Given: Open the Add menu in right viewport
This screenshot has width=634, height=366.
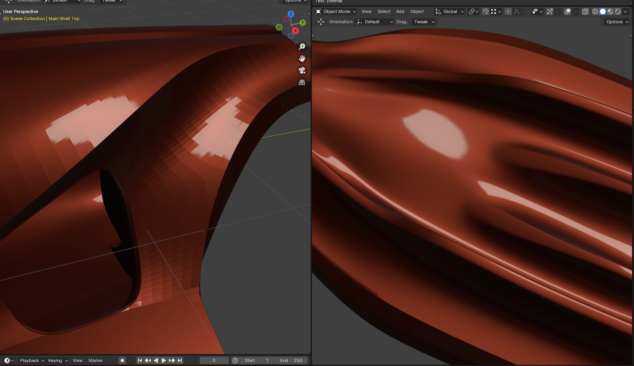Looking at the screenshot, I should coord(400,11).
